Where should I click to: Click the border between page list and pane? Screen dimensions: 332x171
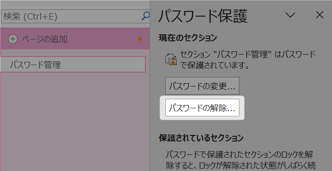pos(150,85)
